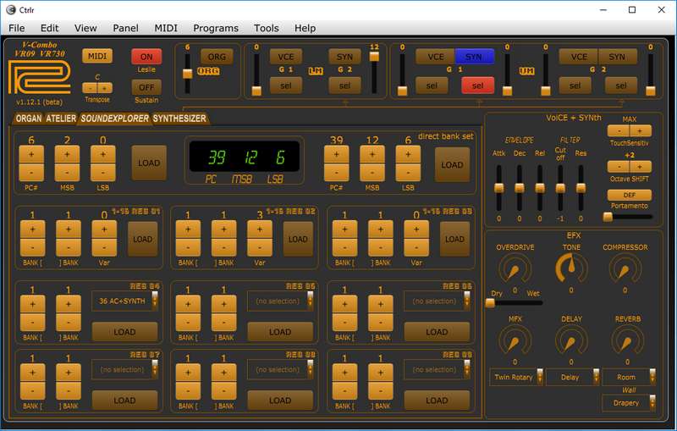Toggle the Leslie ON button
Screen dimensions: 677x431
click(146, 56)
